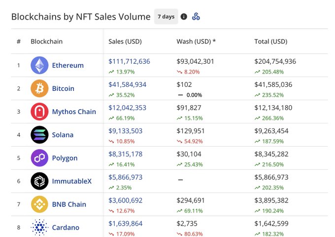This screenshot has height=237, width=335.
Task: Click Polygon wash change 25.43%
Action: click(x=190, y=164)
